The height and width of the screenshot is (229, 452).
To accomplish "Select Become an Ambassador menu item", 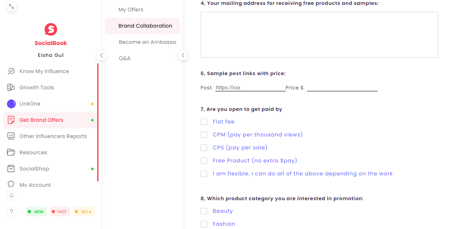I will tap(147, 42).
